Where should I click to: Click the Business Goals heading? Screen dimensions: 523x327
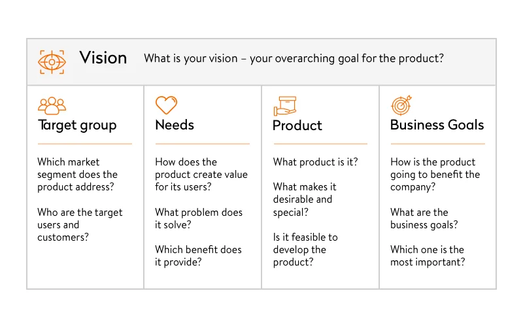coord(437,125)
